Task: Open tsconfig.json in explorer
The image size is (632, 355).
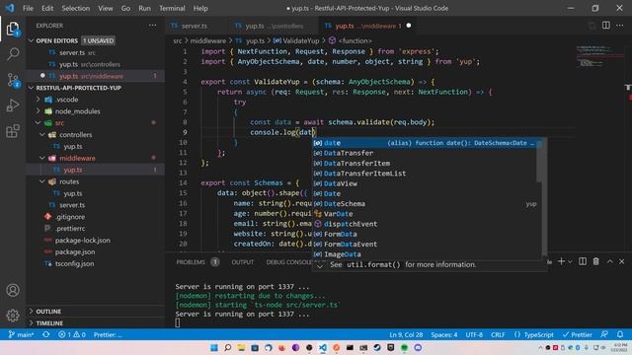Action: click(x=74, y=263)
